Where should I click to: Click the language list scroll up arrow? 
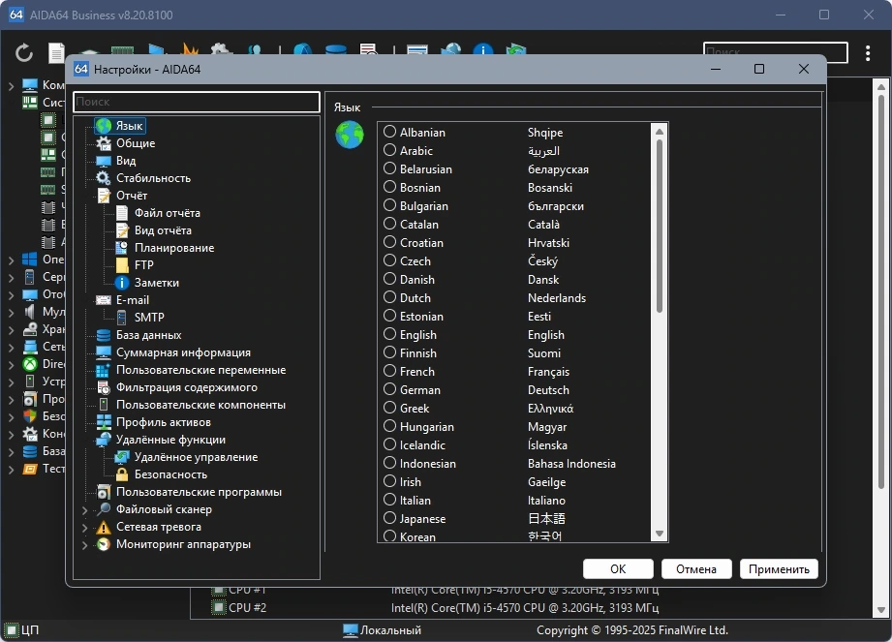(x=660, y=132)
